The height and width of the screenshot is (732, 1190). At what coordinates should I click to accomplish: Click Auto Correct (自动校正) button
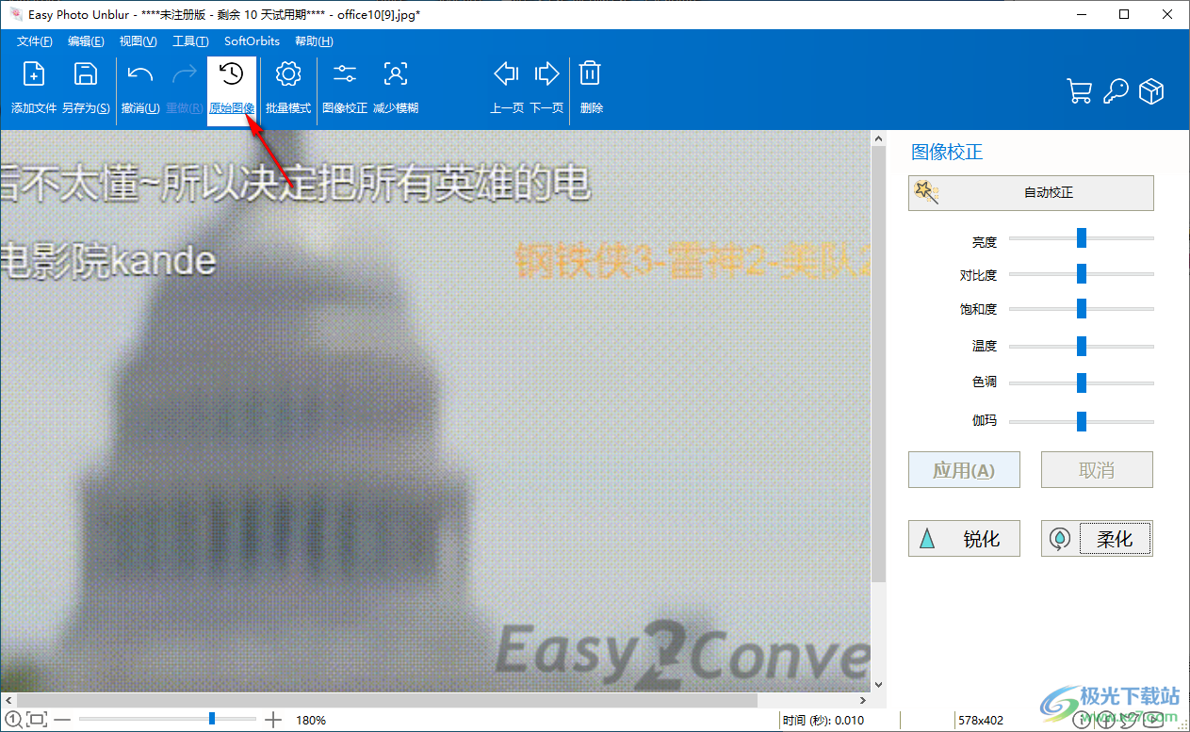tap(1031, 192)
